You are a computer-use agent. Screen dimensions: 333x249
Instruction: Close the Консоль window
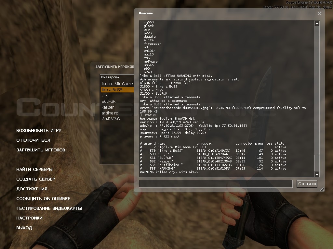pyautogui.click(x=319, y=13)
